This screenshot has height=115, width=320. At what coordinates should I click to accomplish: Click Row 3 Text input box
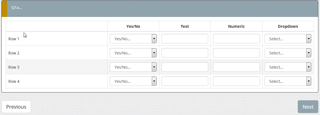(185, 67)
